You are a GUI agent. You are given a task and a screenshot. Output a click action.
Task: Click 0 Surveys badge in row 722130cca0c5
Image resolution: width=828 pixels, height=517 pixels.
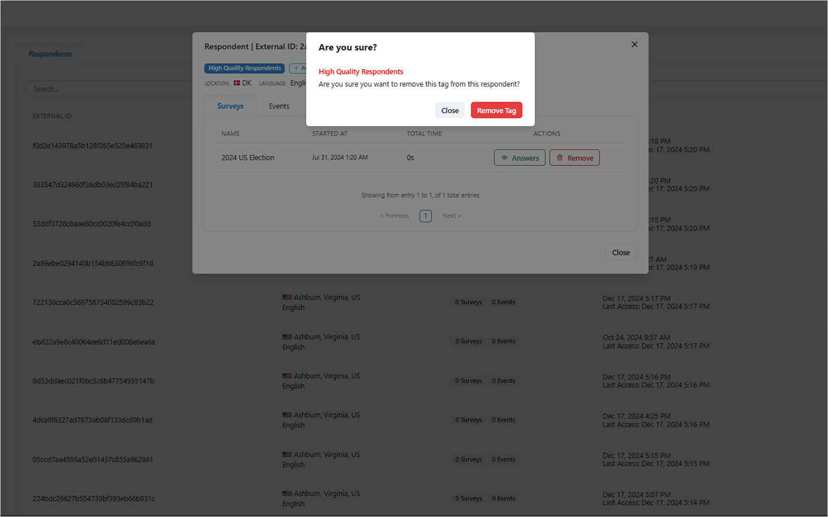[468, 302]
